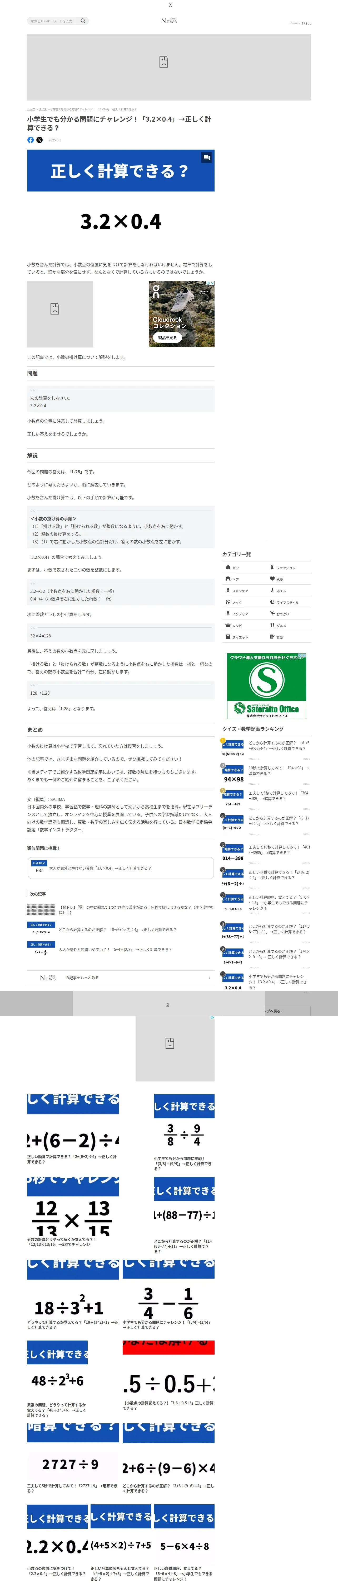The image size is (338, 1583).
Task: Open next article 脳トレ 零 kanji puzzle
Action: [x=121, y=910]
